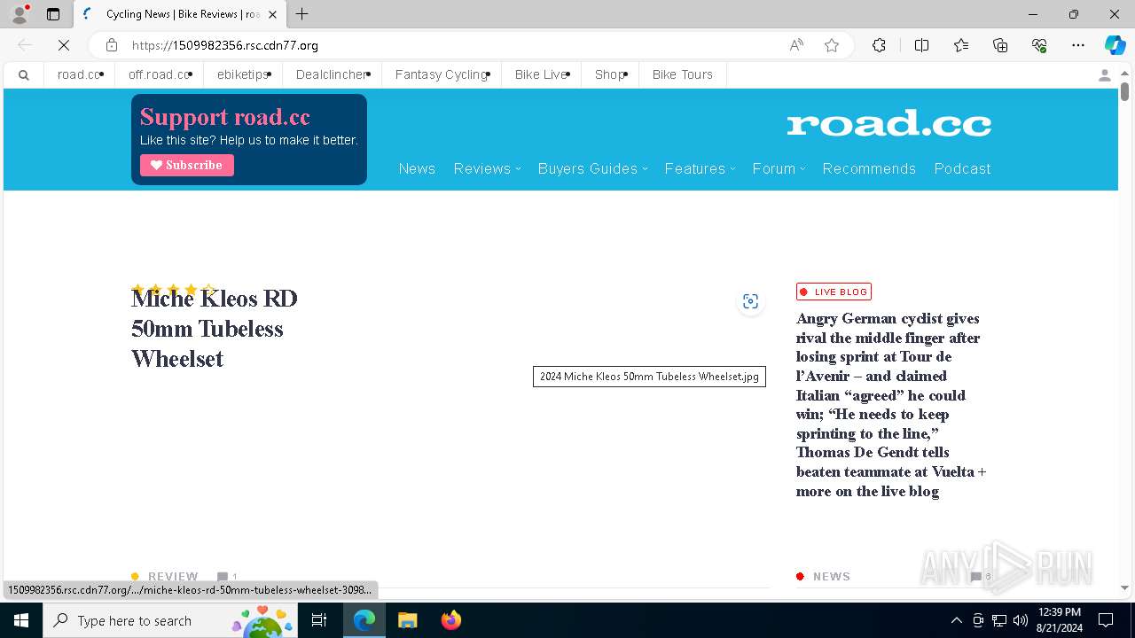View site information lock icon
Screen dimensions: 1135x638
click(111, 45)
